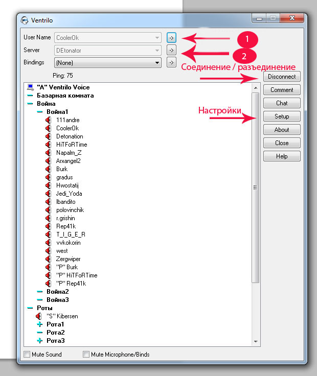This screenshot has height=376, width=317.
Task: Select user name Jedi_Yoda
Action: point(69,194)
